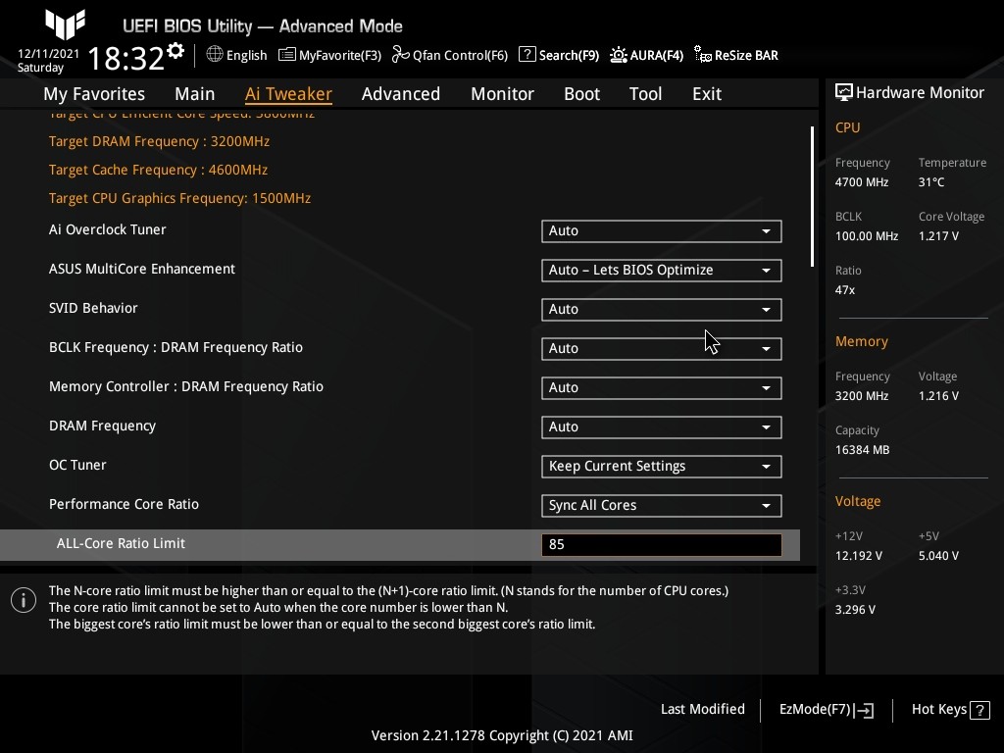Expand the Performance Core Ratio dropdown
The image size is (1004, 753).
(x=661, y=506)
